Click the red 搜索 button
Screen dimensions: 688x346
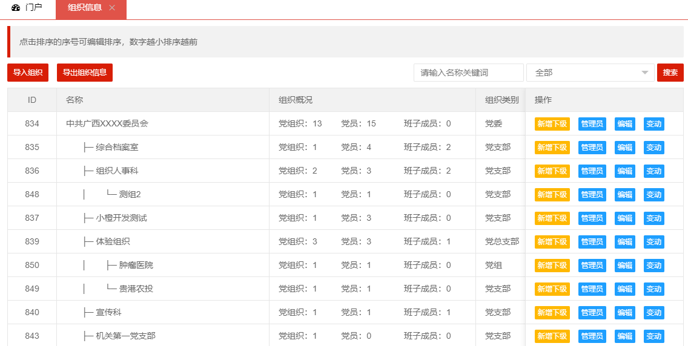[x=670, y=73]
